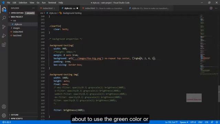Click the feedback icon in status bar
The width and height of the screenshot is (220, 124).
tap(212, 122)
